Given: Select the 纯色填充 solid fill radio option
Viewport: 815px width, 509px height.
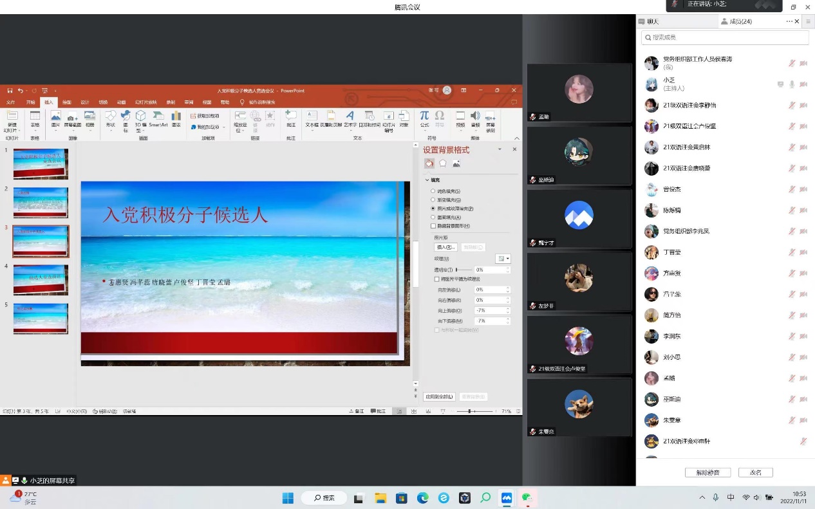Looking at the screenshot, I should [x=433, y=191].
